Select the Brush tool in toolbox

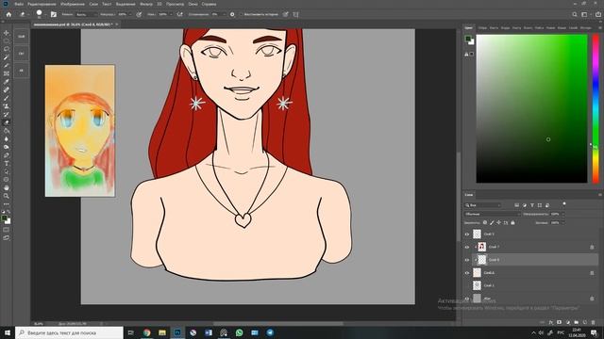(x=7, y=98)
